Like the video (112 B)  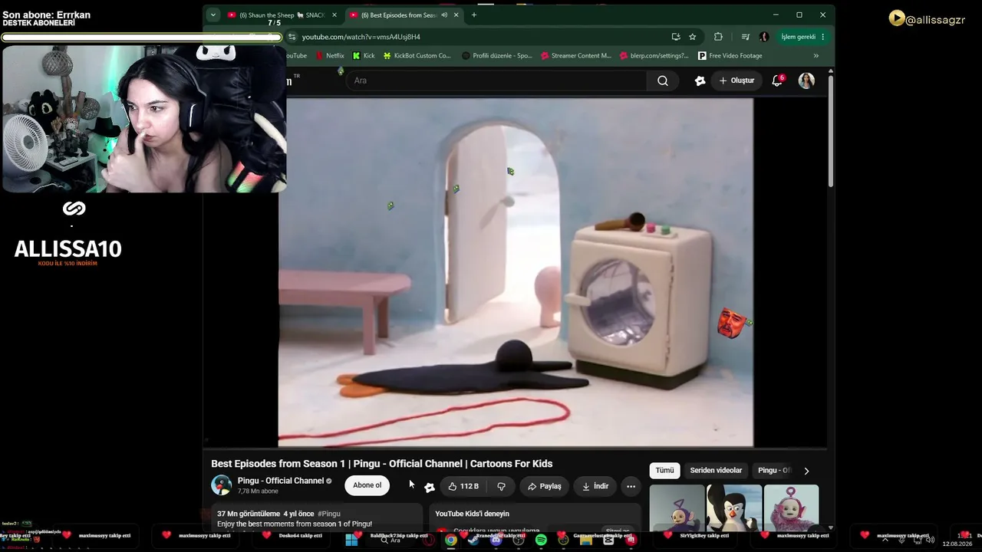(463, 486)
